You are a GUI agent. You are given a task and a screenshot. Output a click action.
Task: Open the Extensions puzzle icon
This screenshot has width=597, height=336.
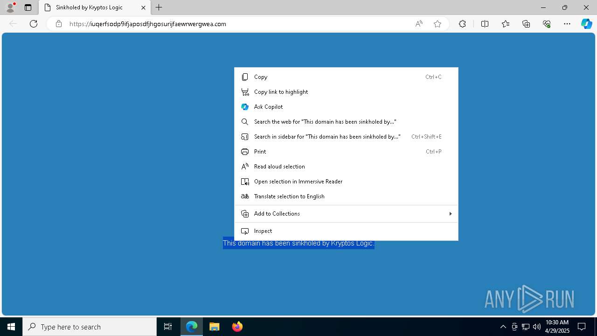point(462,24)
